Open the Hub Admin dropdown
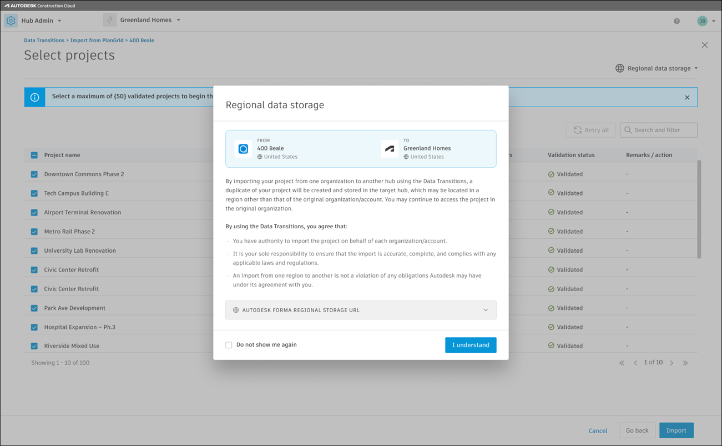The height and width of the screenshot is (446, 722). pyautogui.click(x=59, y=21)
